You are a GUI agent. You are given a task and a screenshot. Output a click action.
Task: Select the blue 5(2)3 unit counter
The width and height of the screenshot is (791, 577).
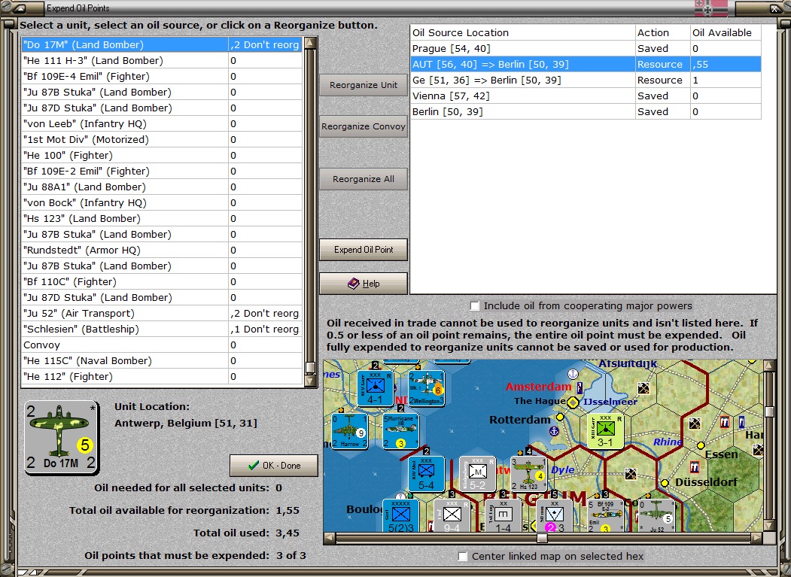(x=401, y=515)
